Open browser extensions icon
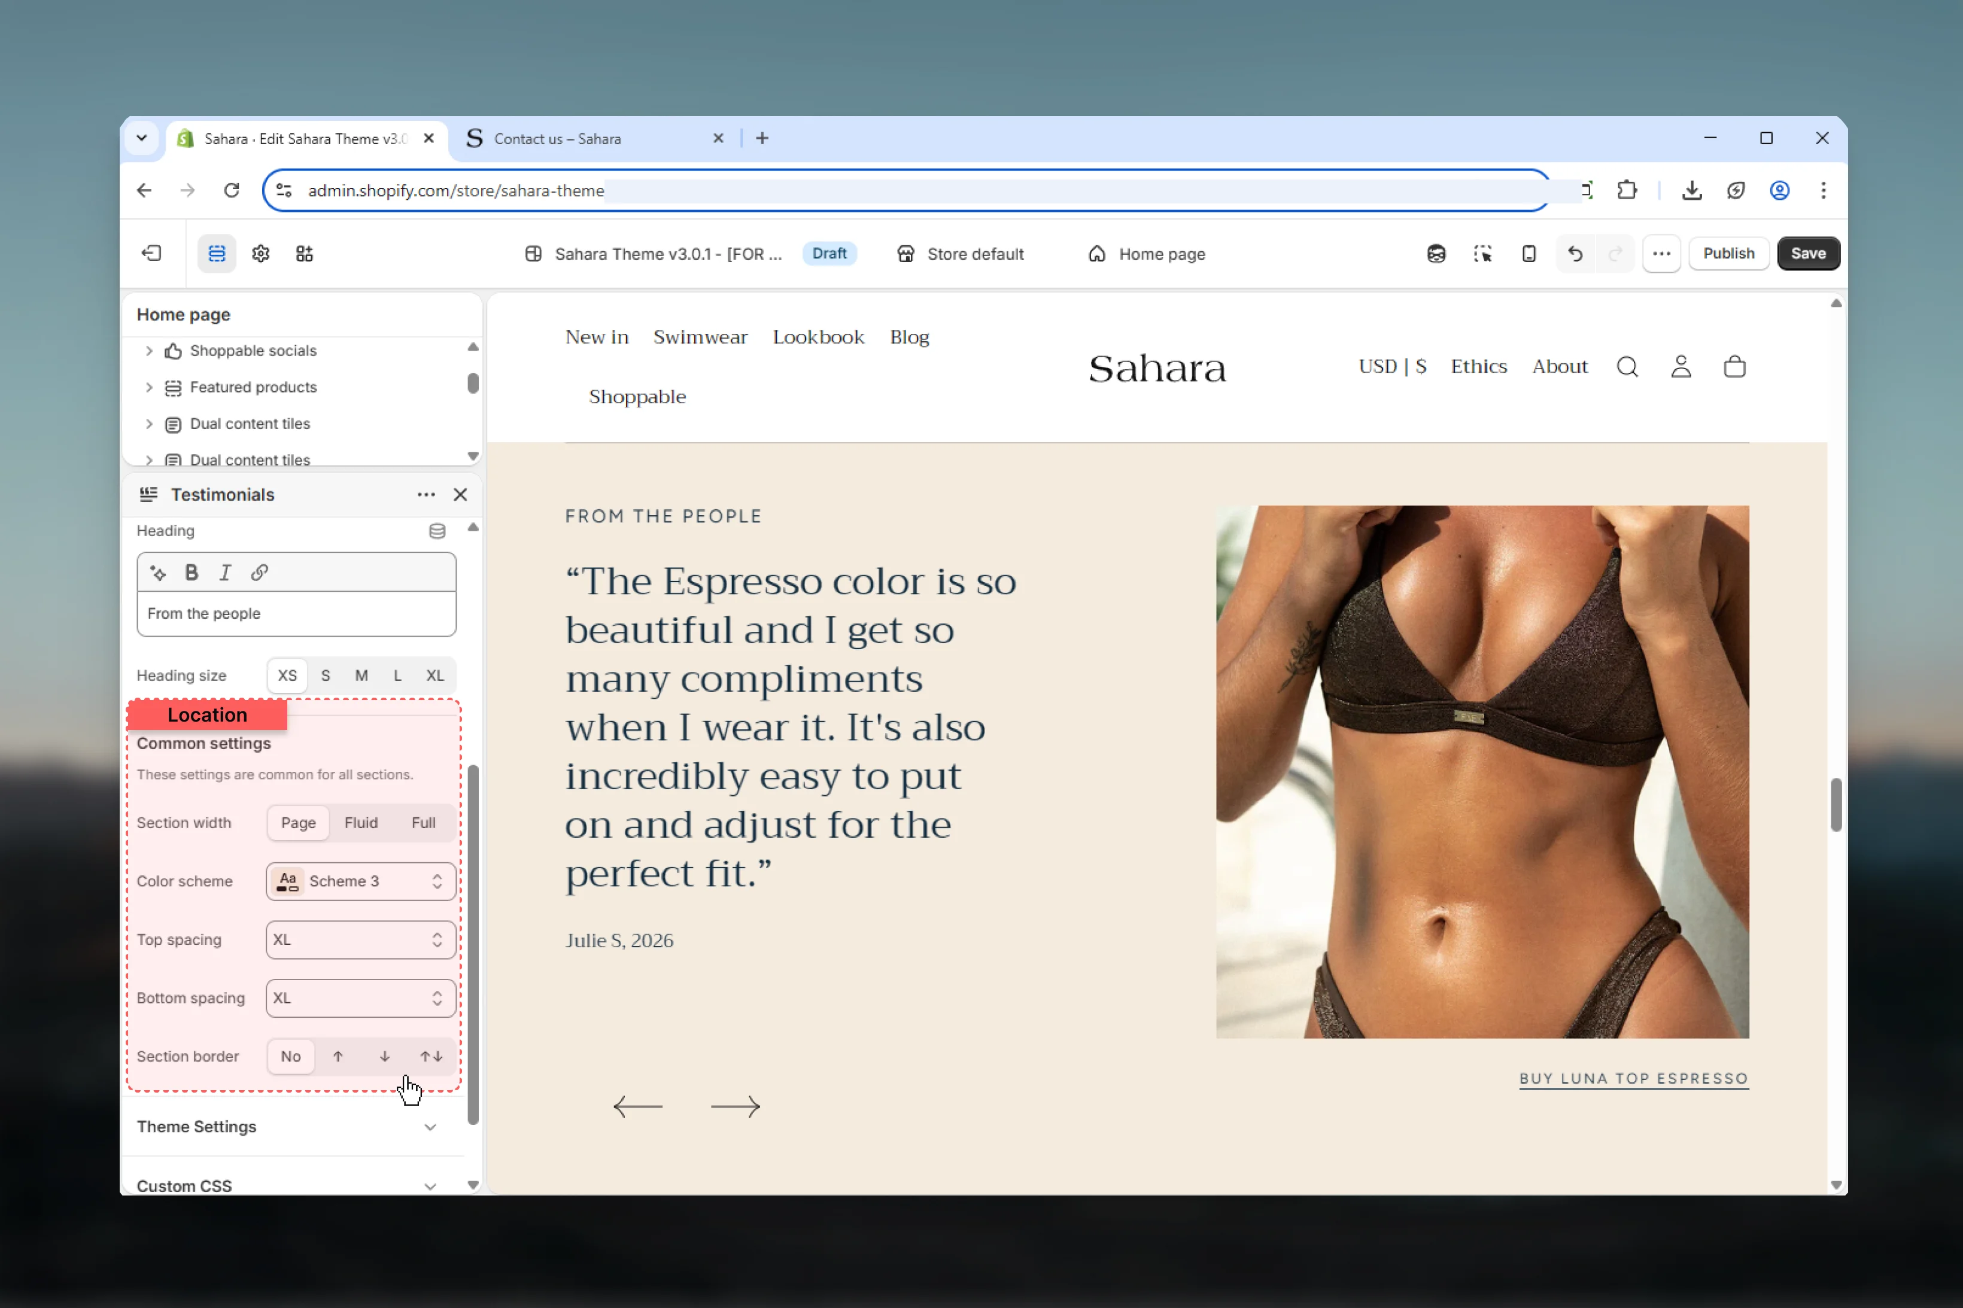 (1627, 191)
